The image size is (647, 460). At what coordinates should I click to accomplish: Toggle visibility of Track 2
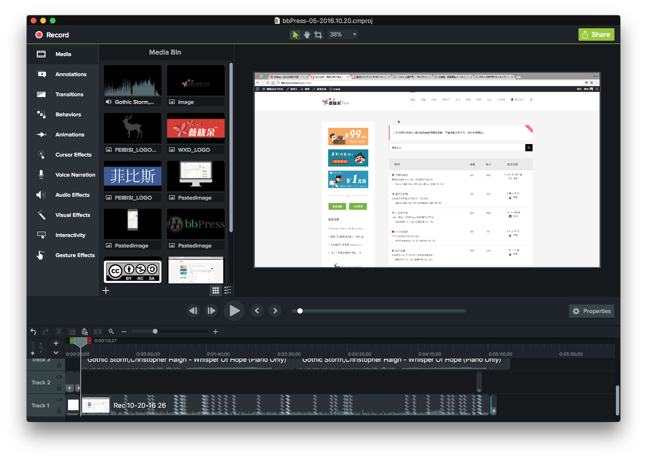pyautogui.click(x=59, y=377)
